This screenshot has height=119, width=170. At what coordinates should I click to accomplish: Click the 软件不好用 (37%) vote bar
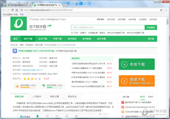(54, 87)
